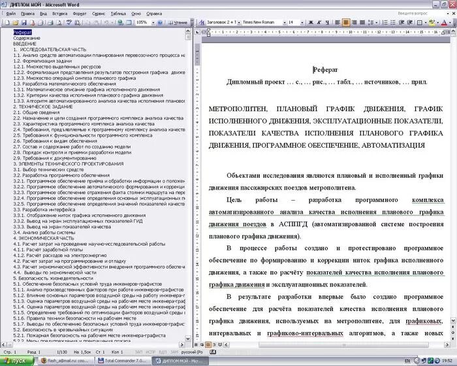Click the next page browse arrow

(x=453, y=339)
